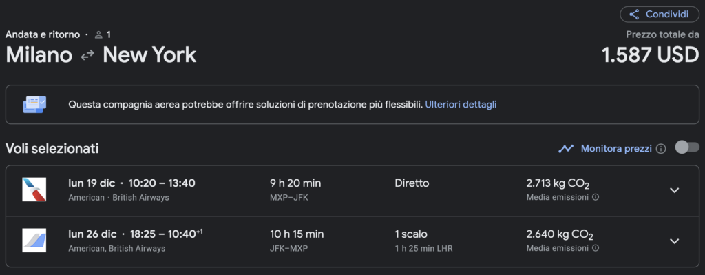Click the info icon next to Monitora prezzi

click(660, 148)
